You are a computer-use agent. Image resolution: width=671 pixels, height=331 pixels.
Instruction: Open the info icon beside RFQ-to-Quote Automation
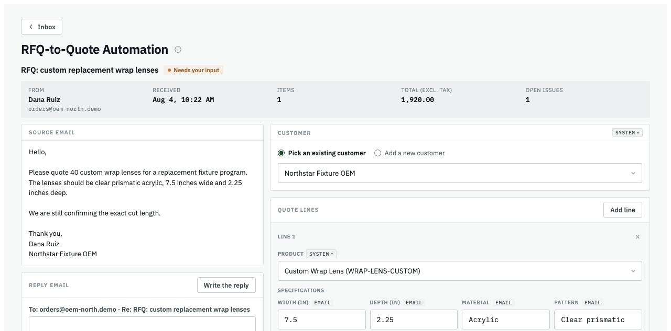[178, 50]
